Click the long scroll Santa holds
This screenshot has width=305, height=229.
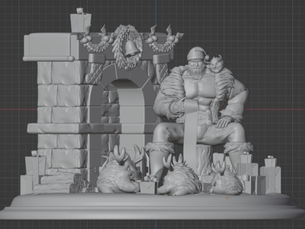click(x=191, y=134)
